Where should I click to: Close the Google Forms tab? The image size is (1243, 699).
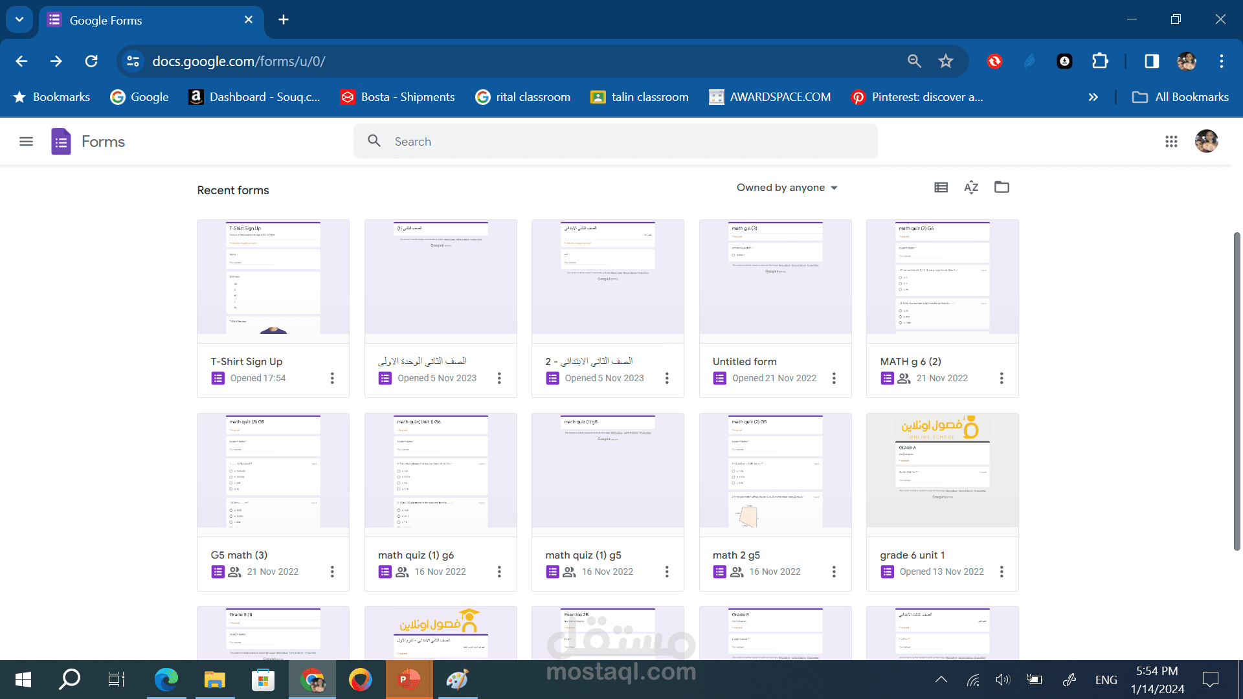click(249, 19)
